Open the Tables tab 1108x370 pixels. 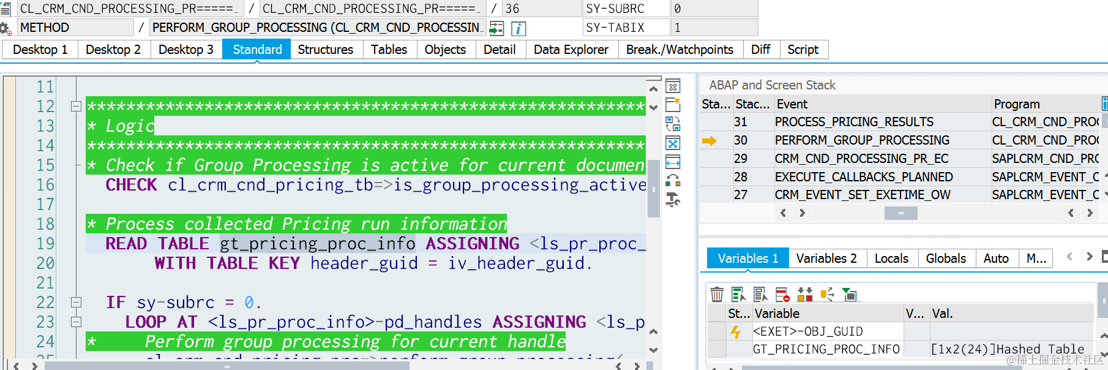[x=389, y=50]
